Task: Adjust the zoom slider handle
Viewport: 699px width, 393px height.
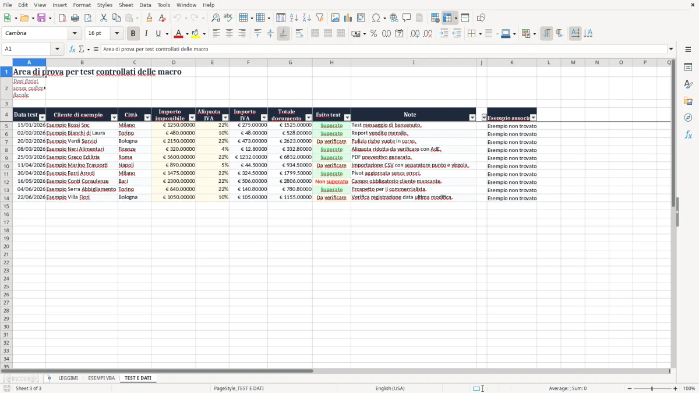Action: tap(652, 388)
